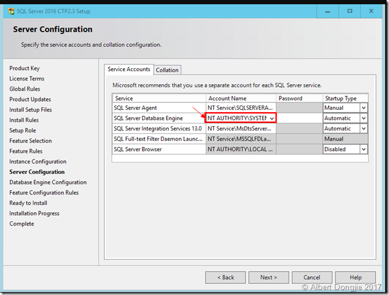Select Ready to Install step
Viewport: 389px width, 295px height.
[x=28, y=203]
